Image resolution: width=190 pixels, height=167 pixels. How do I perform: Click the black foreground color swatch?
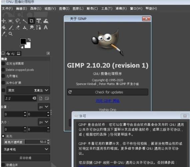point(23,41)
